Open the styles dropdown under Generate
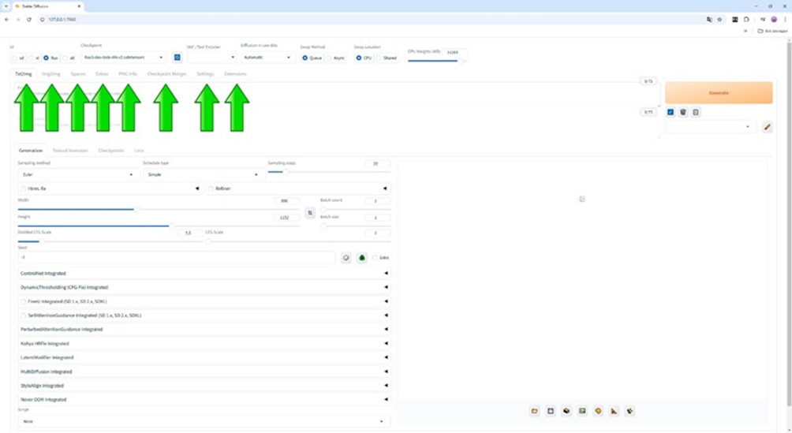Viewport: 792px width, 433px height. pyautogui.click(x=710, y=127)
